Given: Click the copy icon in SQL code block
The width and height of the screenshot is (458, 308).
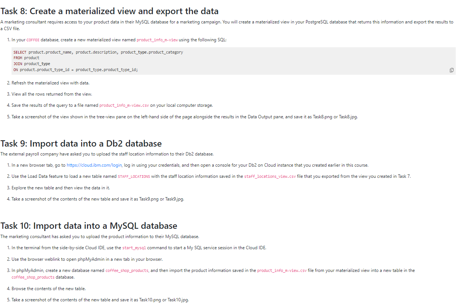Looking at the screenshot, I should pyautogui.click(x=452, y=70).
